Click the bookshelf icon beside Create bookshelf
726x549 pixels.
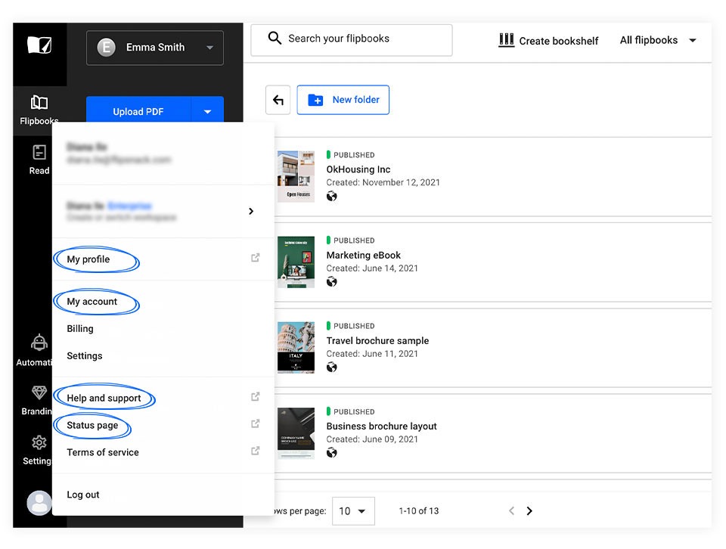tap(506, 40)
